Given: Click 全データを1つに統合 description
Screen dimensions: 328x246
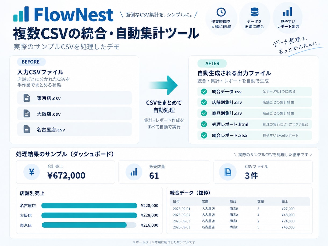Looking at the screenshot, I should [x=279, y=91].
